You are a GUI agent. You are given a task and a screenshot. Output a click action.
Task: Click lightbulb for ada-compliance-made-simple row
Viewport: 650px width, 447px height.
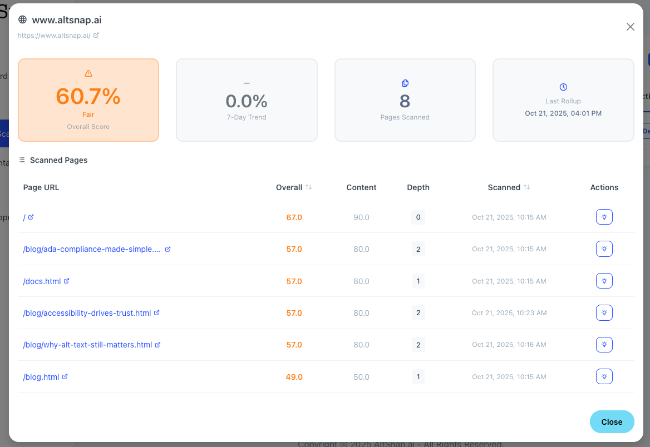pyautogui.click(x=604, y=249)
